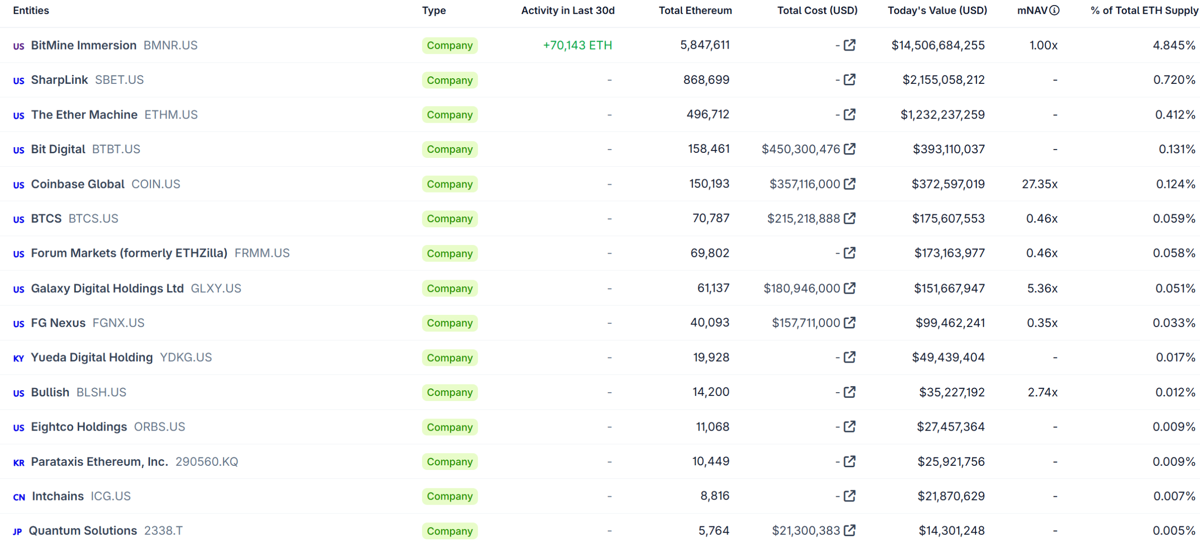Open Bullish entity page
This screenshot has width=1200, height=544.
pyautogui.click(x=50, y=392)
